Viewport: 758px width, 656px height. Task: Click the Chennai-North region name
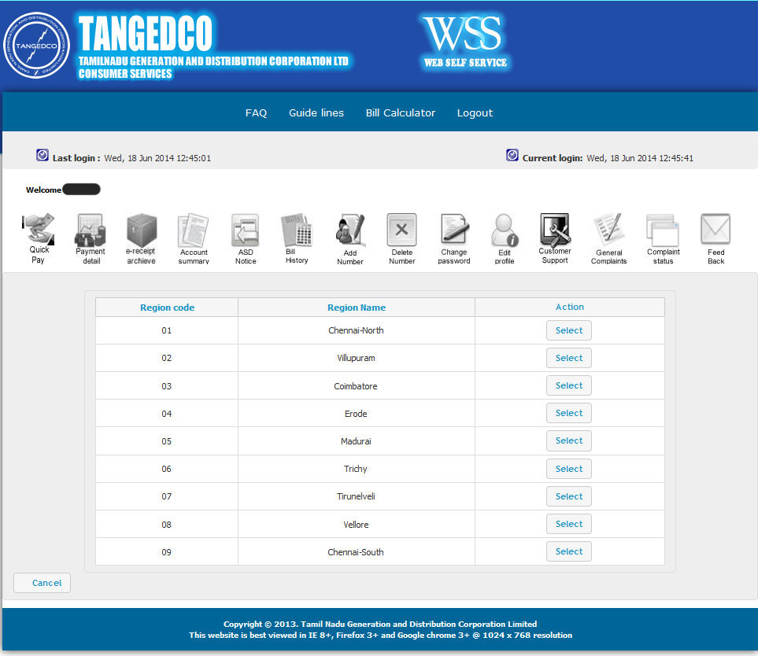coord(356,330)
